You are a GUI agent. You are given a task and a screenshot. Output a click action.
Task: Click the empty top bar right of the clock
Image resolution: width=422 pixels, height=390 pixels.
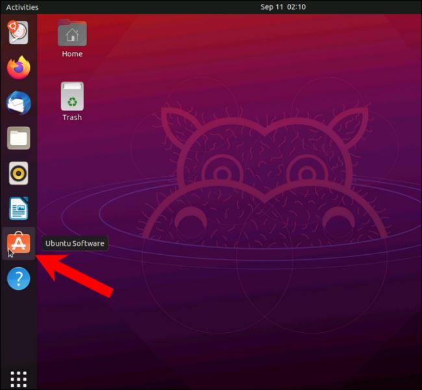(x=364, y=7)
